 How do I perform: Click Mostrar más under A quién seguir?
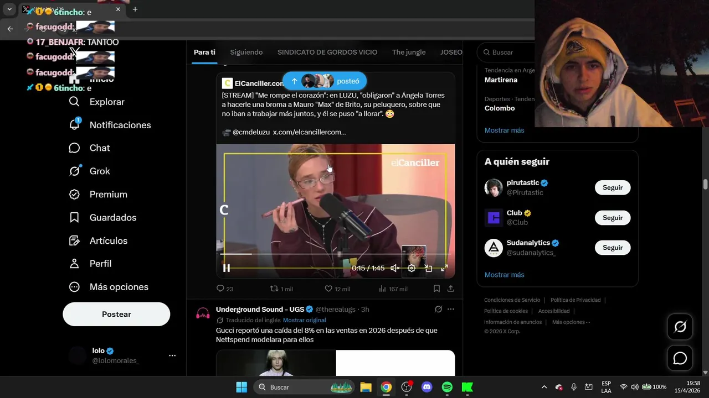click(504, 275)
